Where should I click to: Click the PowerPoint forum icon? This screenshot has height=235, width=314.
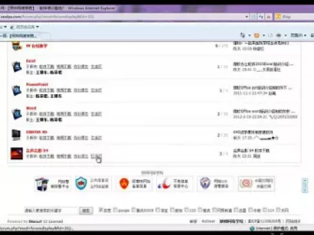(17, 90)
